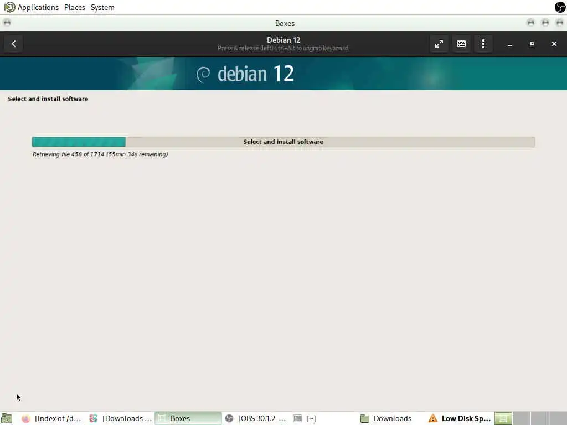This screenshot has width=567, height=425.
Task: Click the green workspace switcher cell
Action: tap(503, 418)
